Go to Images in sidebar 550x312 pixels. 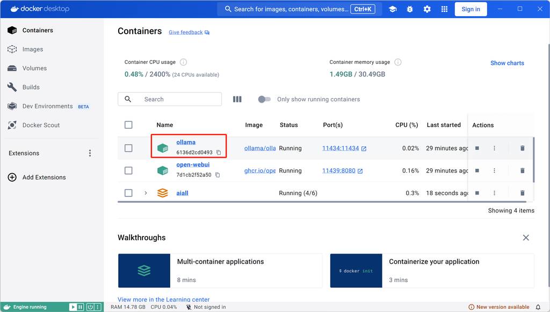32,49
